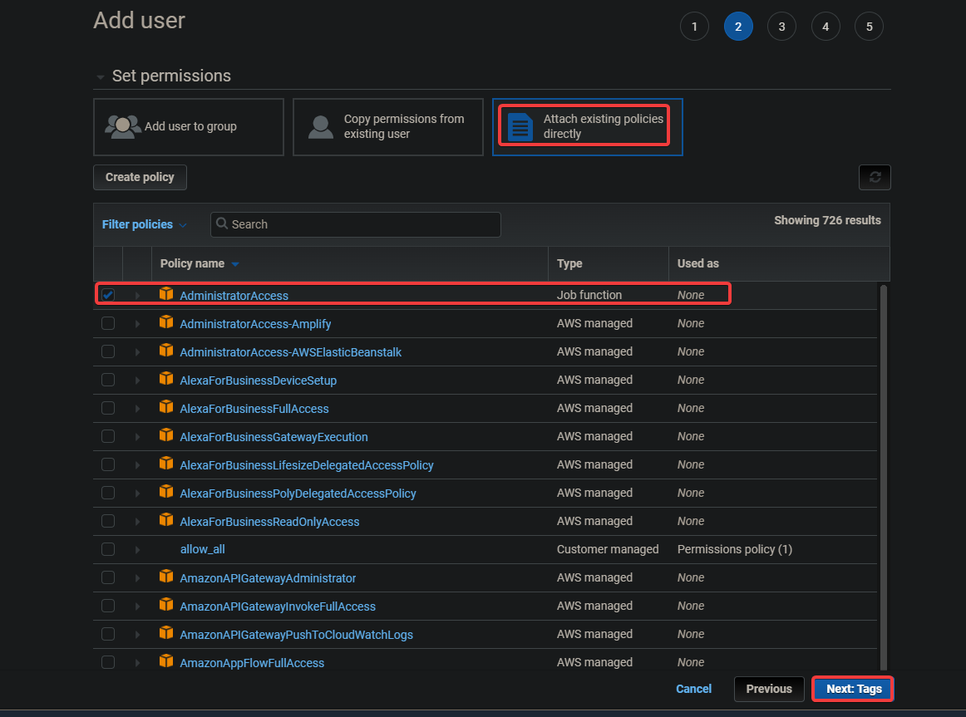Expand the AdministratorAccess-Amplify row arrow
Image resolution: width=966 pixels, height=717 pixels.
(137, 324)
